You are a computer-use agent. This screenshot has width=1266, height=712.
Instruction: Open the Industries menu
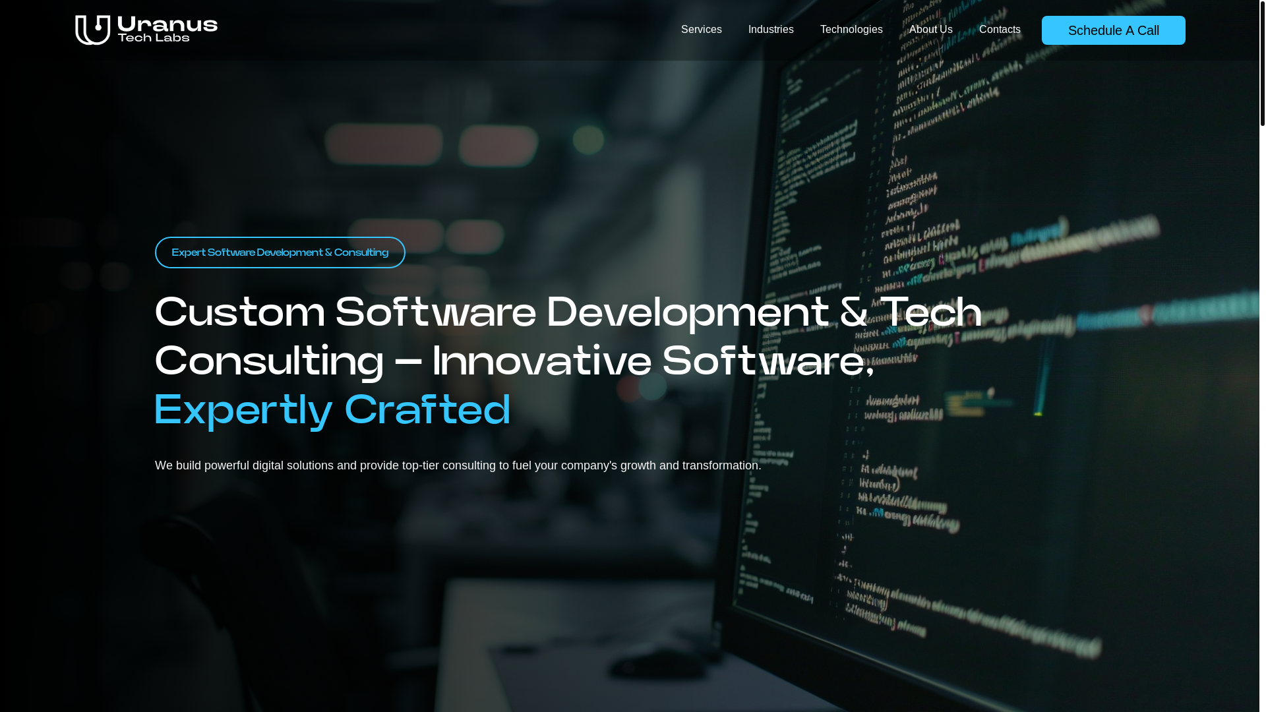point(770,30)
